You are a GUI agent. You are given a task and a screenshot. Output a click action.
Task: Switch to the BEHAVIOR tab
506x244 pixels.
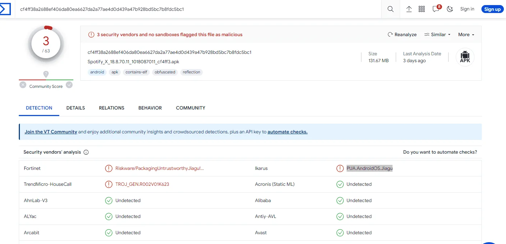[150, 108]
